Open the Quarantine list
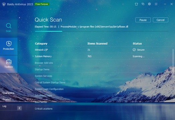 pos(8,93)
